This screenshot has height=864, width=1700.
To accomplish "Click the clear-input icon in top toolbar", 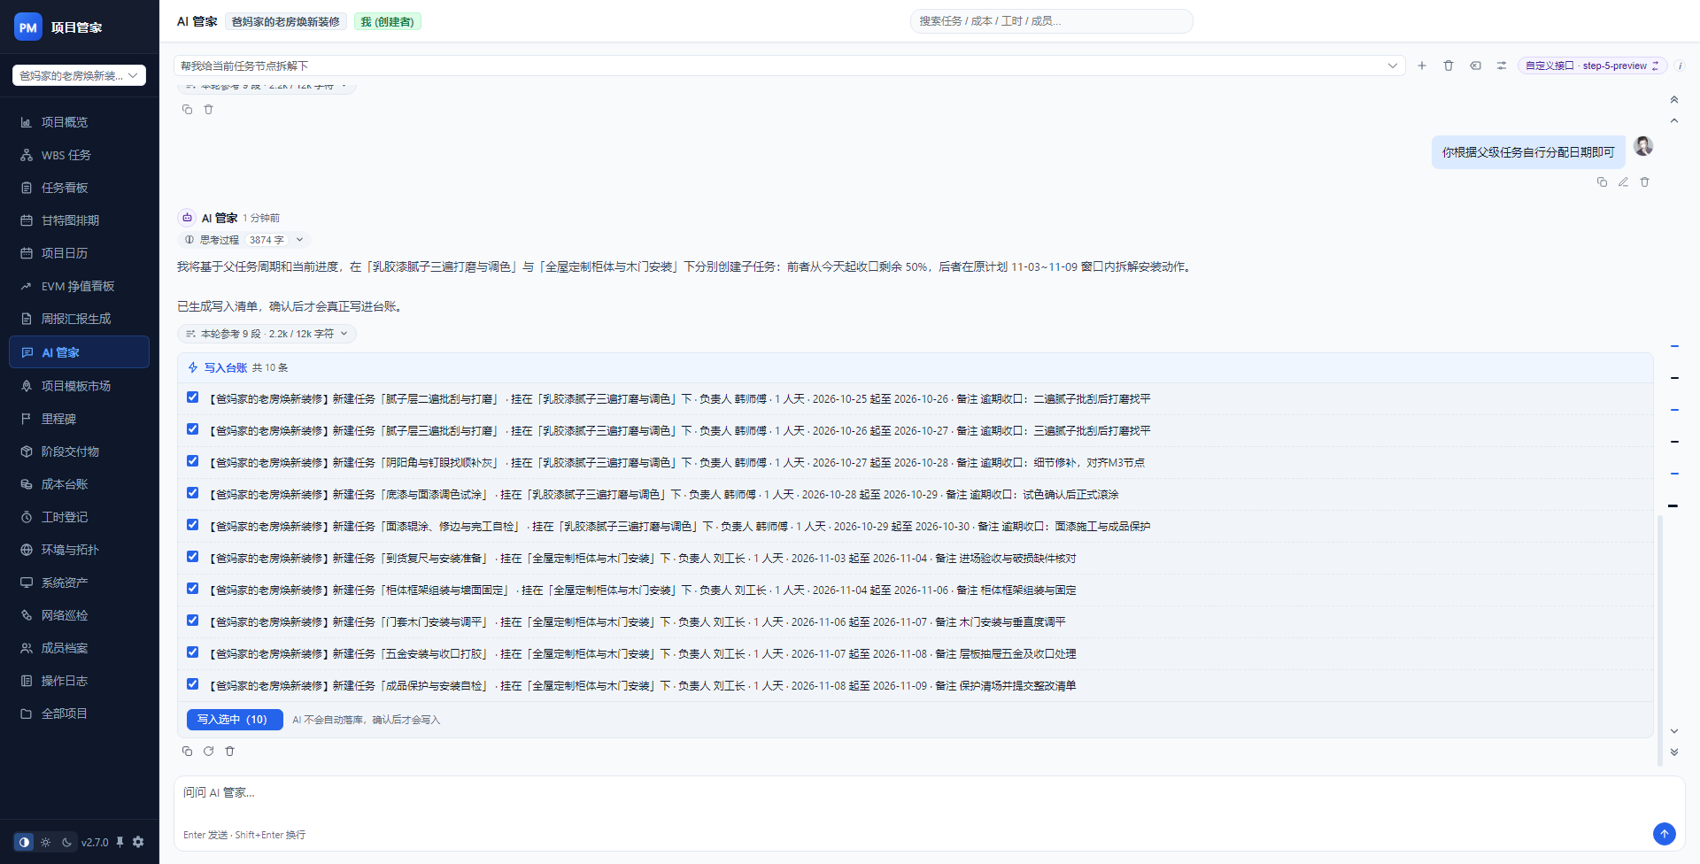I will [x=1475, y=66].
